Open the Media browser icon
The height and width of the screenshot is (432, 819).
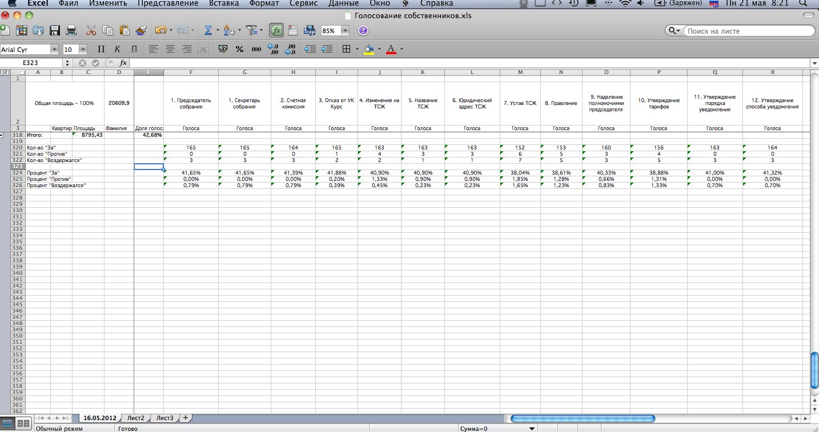[x=310, y=30]
